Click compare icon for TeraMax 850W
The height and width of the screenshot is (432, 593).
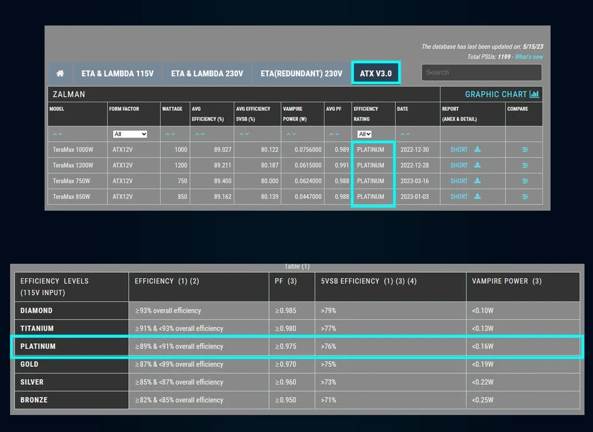tap(525, 196)
